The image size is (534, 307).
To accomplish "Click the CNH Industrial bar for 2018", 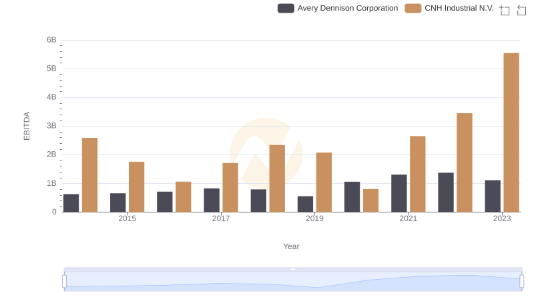I will coord(277,178).
